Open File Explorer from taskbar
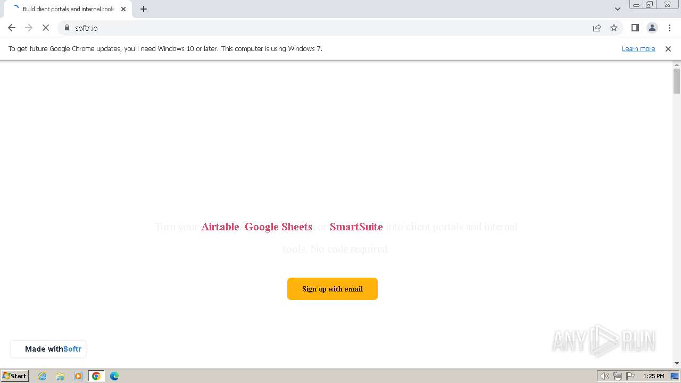 60,376
